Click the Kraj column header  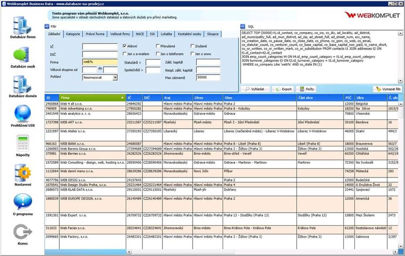point(177,98)
